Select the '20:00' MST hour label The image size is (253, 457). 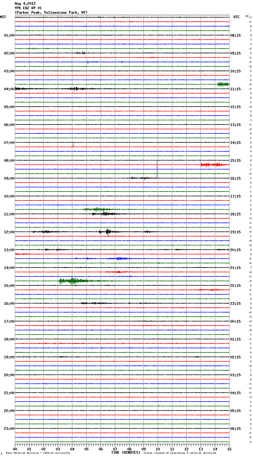pos(9,375)
